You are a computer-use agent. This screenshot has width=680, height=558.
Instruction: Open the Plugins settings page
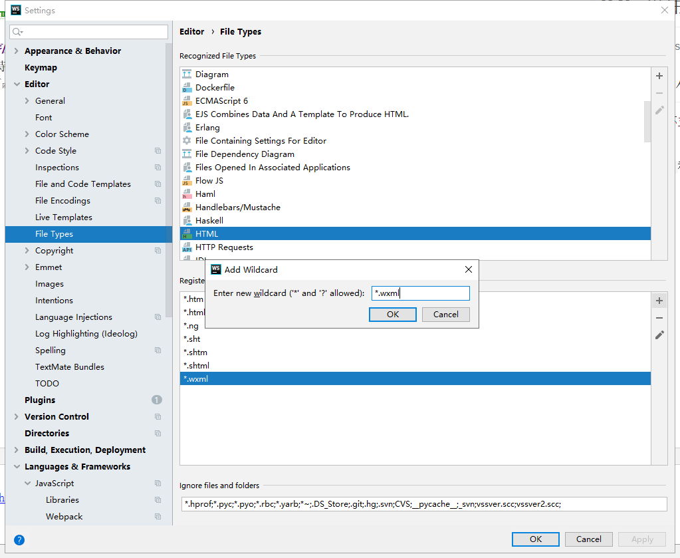coord(40,400)
